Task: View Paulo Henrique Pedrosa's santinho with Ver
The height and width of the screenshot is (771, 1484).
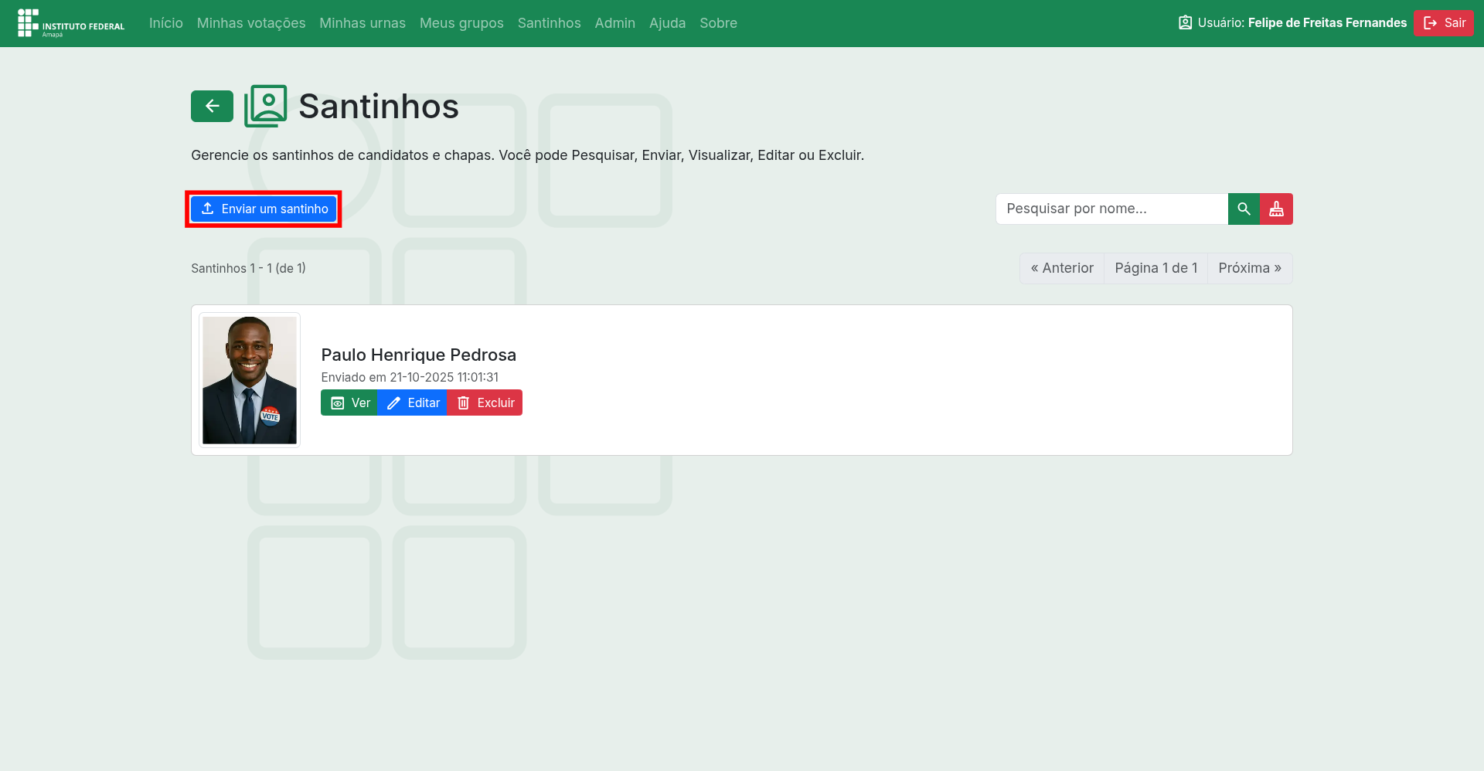Action: point(349,403)
